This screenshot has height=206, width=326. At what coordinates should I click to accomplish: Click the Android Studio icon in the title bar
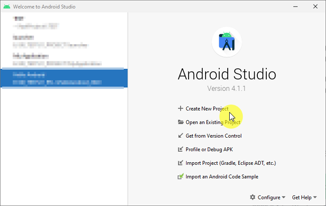(x=6, y=6)
